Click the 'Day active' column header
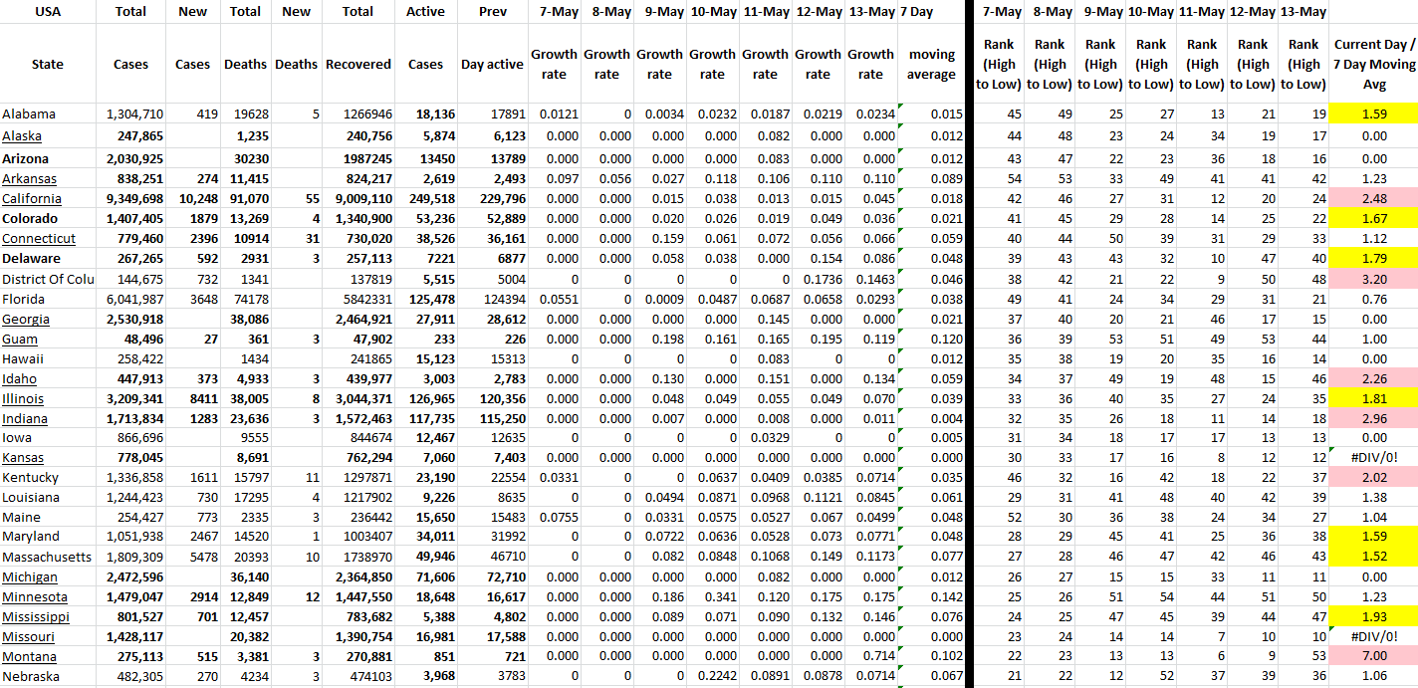The image size is (1418, 688). (x=492, y=65)
